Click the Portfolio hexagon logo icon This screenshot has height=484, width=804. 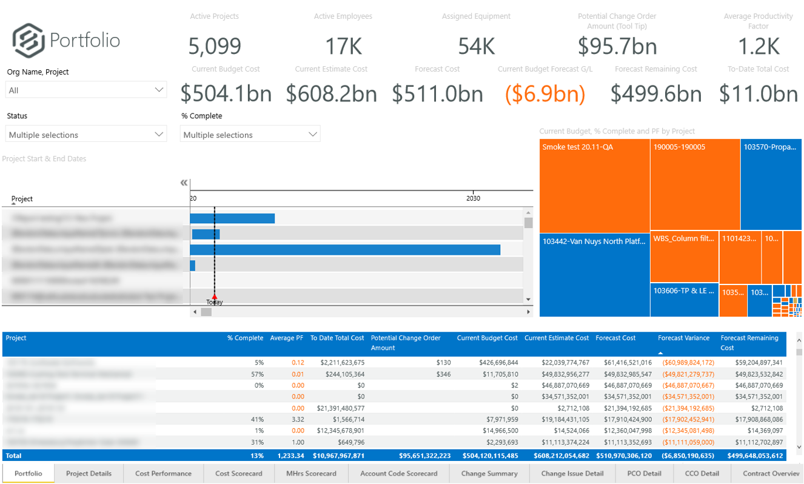click(x=29, y=41)
